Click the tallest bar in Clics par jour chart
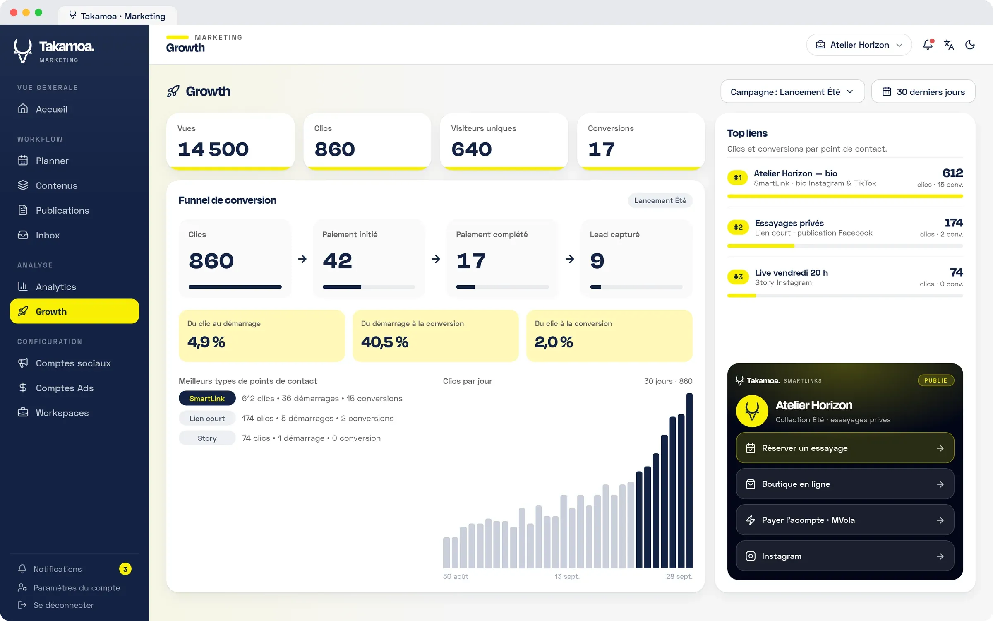The height and width of the screenshot is (621, 993). click(x=689, y=480)
